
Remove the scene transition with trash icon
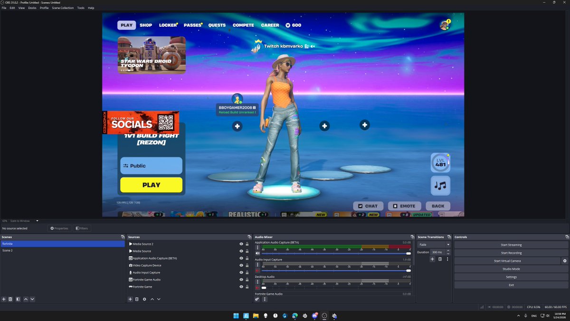pos(440,259)
